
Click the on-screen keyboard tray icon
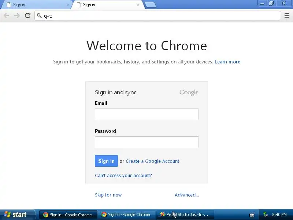click(252, 215)
